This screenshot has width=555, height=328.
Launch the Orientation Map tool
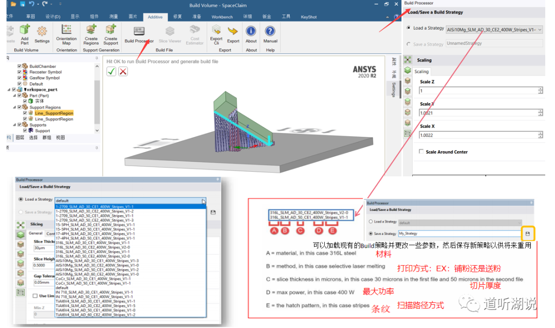tap(66, 34)
